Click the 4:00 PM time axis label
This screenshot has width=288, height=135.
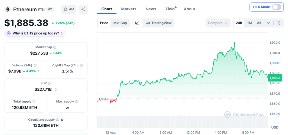pyautogui.click(x=221, y=132)
